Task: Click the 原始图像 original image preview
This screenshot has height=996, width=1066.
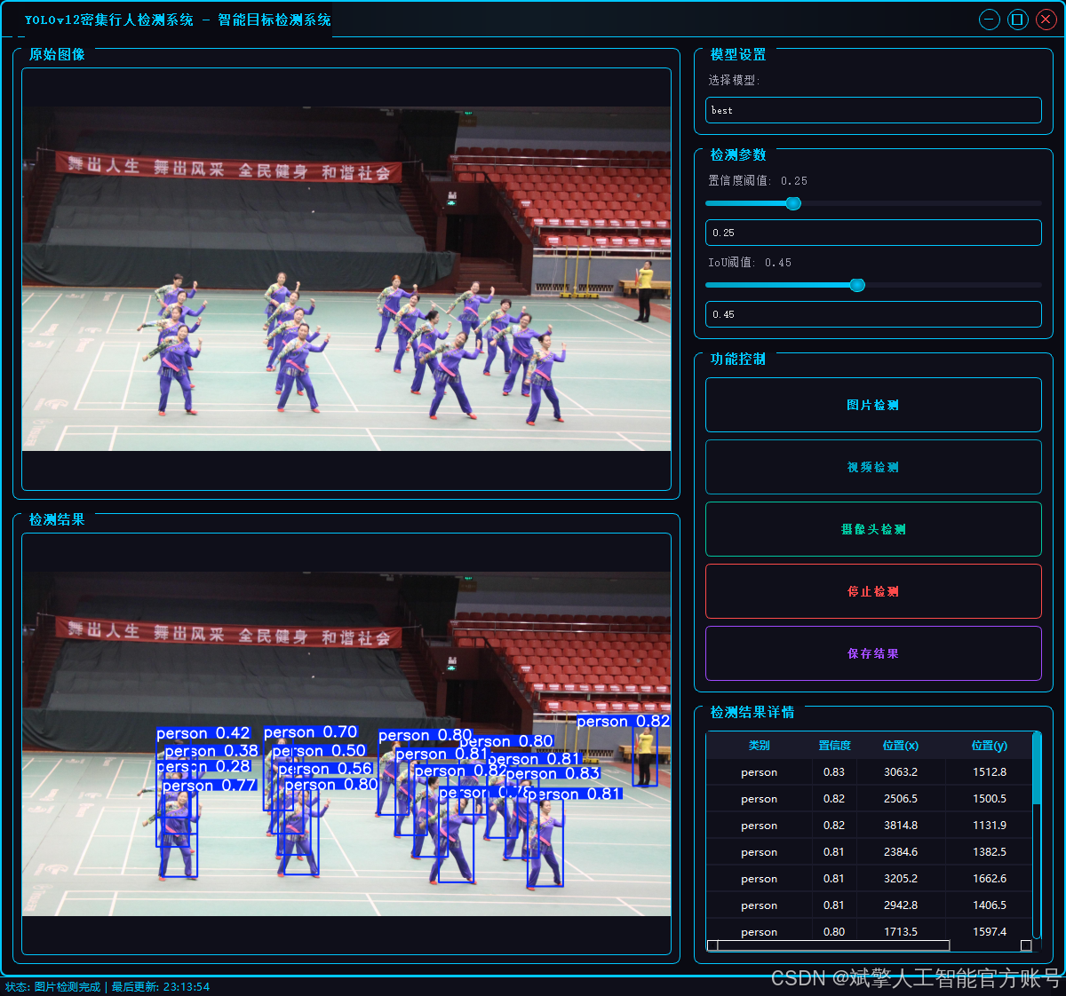Action: click(346, 279)
